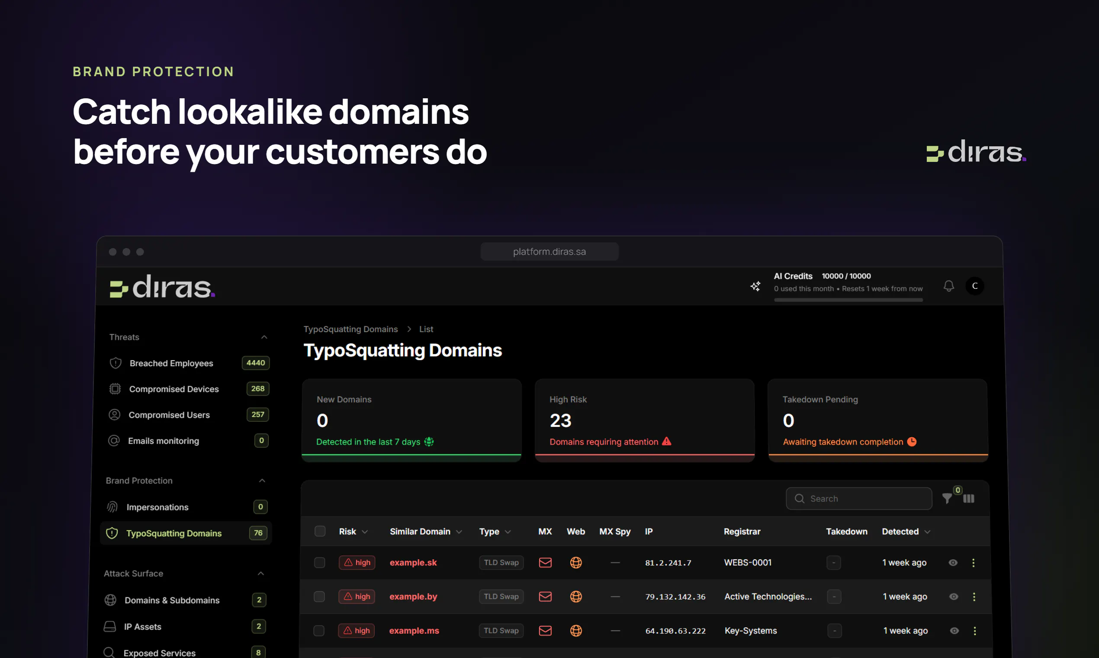
Task: Select the High Risk summary card
Action: pos(644,420)
